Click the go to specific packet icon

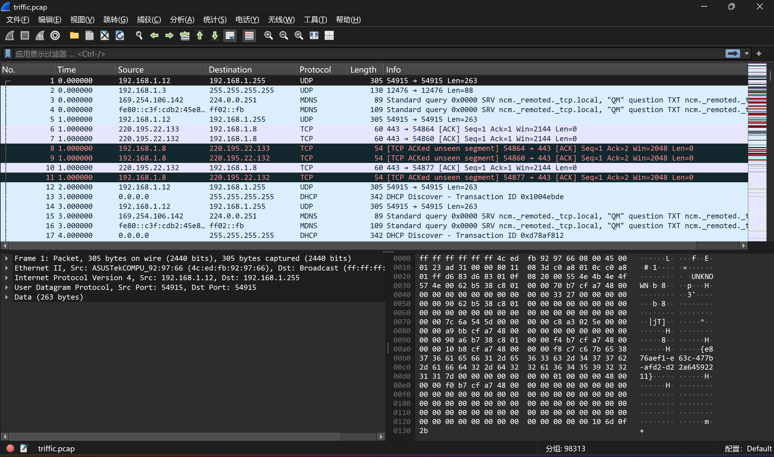(x=185, y=35)
